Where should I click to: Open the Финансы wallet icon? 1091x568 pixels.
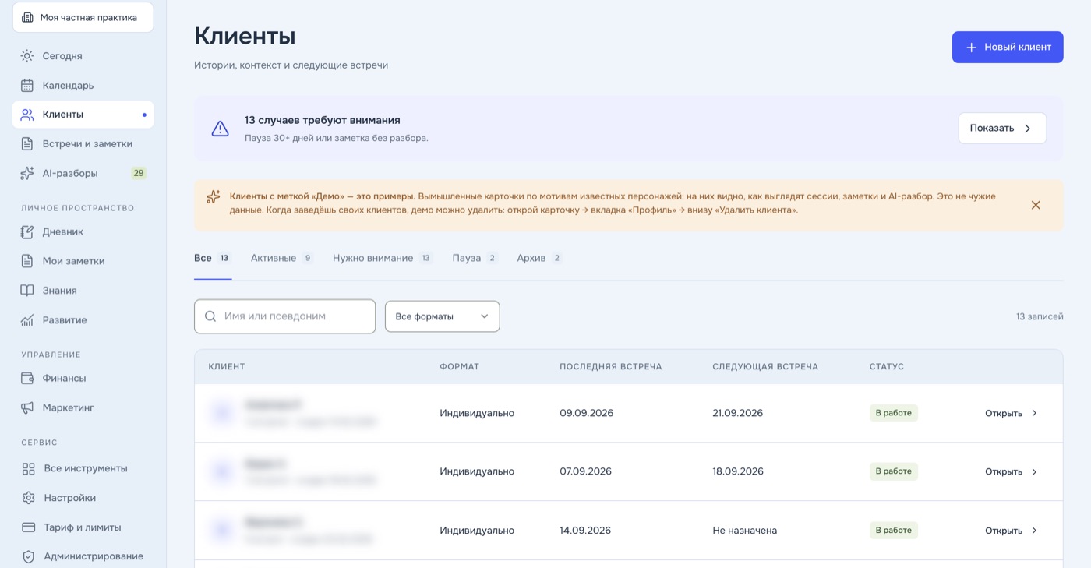click(27, 378)
